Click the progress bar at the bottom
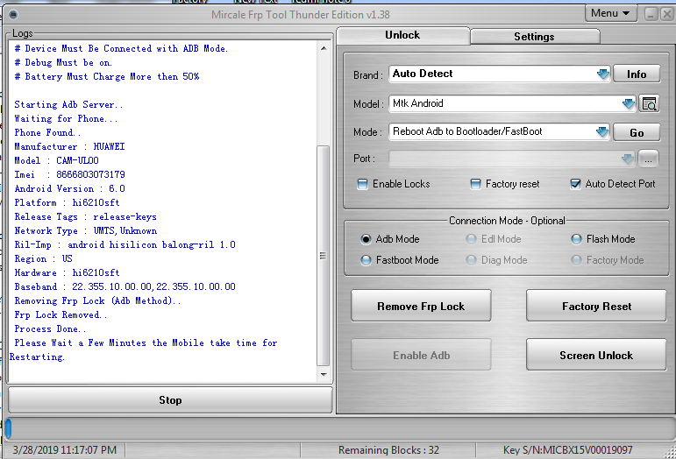 coord(338,429)
